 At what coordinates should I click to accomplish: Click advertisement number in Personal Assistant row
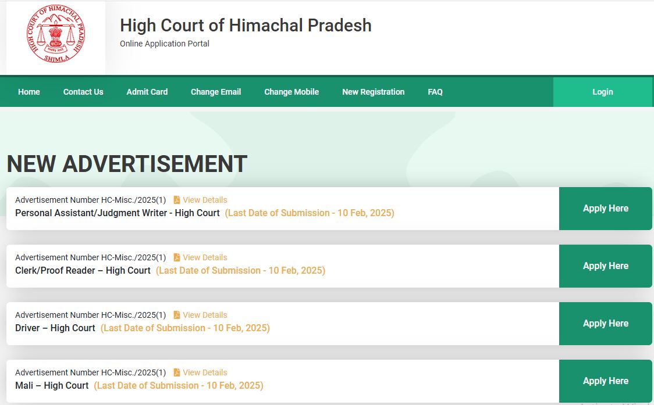click(x=91, y=200)
